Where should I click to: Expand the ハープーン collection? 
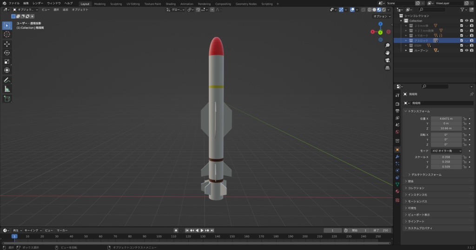pyautogui.click(x=406, y=50)
